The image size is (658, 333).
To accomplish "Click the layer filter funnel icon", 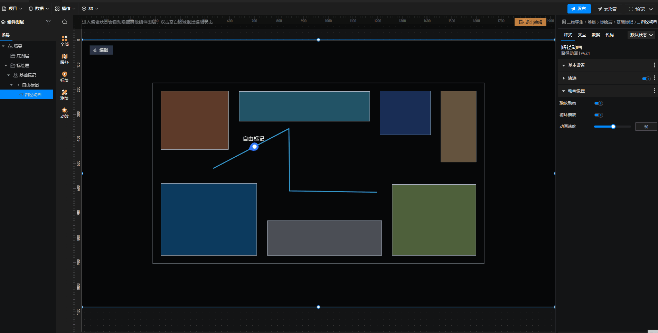I will [x=48, y=22].
